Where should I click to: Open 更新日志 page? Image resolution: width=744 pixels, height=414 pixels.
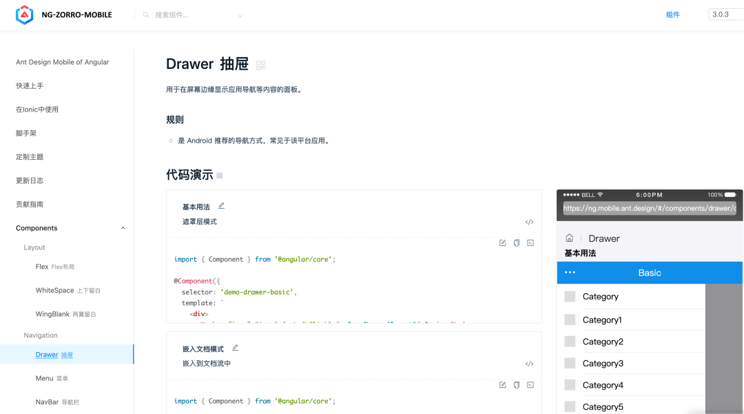coord(30,180)
